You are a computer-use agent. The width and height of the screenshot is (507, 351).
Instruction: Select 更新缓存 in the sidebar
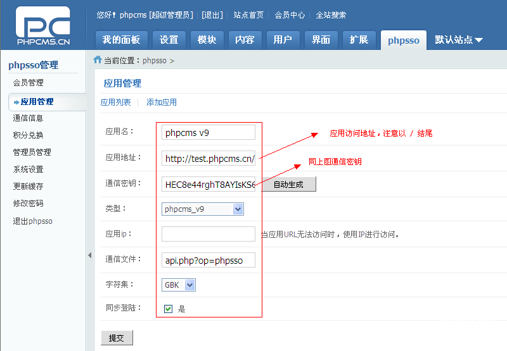(29, 187)
